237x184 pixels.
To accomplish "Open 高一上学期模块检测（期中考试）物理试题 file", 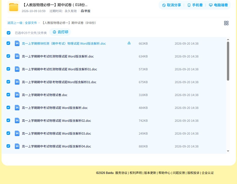I will click(x=64, y=44).
